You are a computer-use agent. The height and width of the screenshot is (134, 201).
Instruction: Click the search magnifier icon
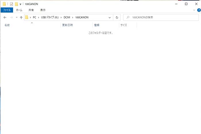pos(128,17)
